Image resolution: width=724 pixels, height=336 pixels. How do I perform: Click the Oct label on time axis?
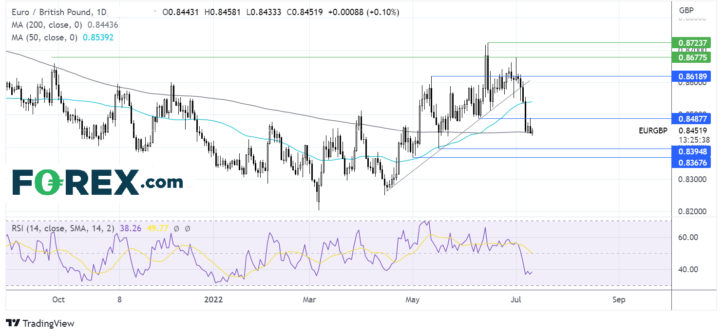(58, 299)
